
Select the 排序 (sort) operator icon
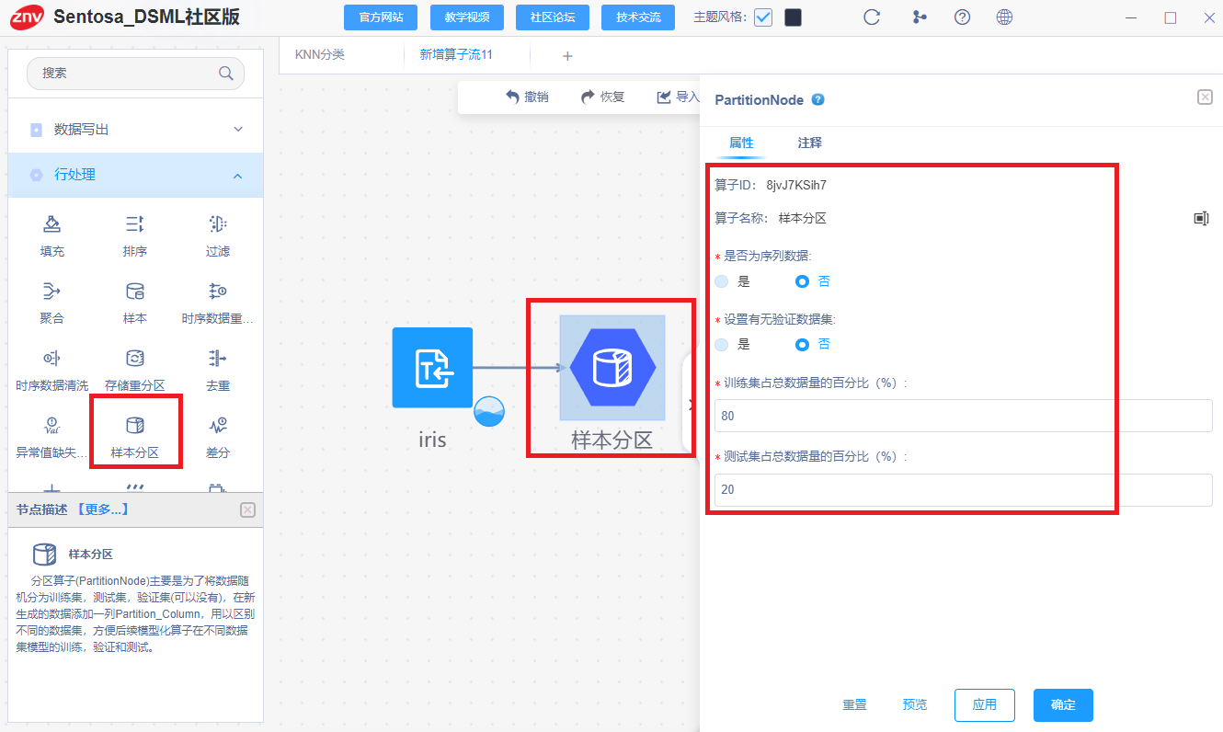click(x=134, y=223)
